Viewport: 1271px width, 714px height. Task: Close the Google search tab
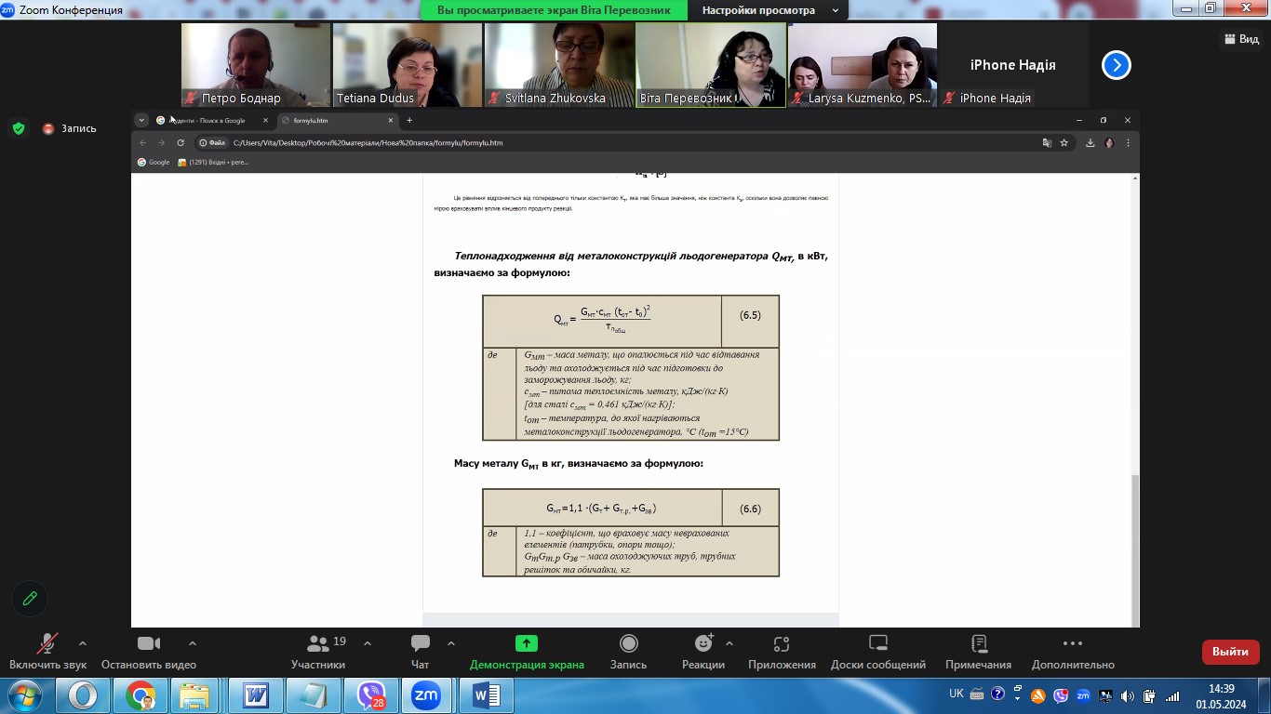[x=266, y=120]
